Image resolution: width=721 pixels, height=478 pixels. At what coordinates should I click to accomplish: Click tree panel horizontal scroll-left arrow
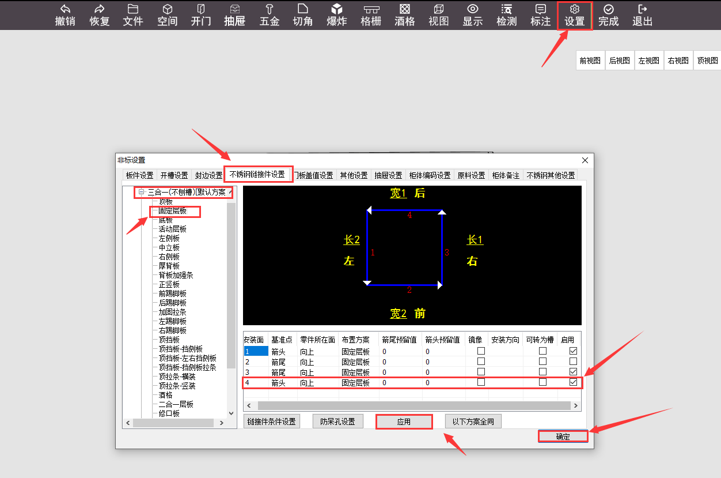click(128, 423)
